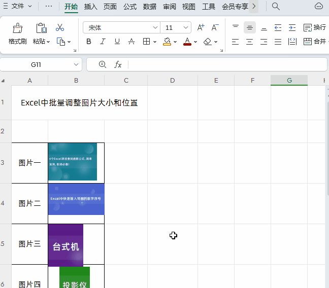
Task: Apply red font color icon
Action: (x=187, y=42)
